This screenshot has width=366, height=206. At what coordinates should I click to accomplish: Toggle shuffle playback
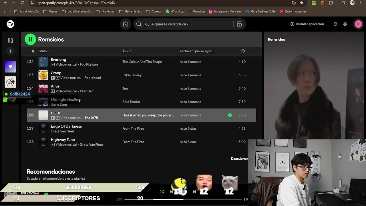[162, 192]
